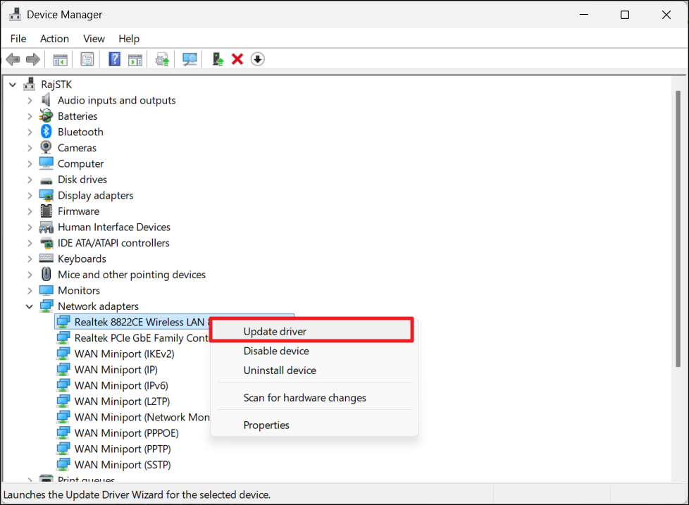Expand the Keyboards category
The width and height of the screenshot is (689, 505).
coord(30,258)
